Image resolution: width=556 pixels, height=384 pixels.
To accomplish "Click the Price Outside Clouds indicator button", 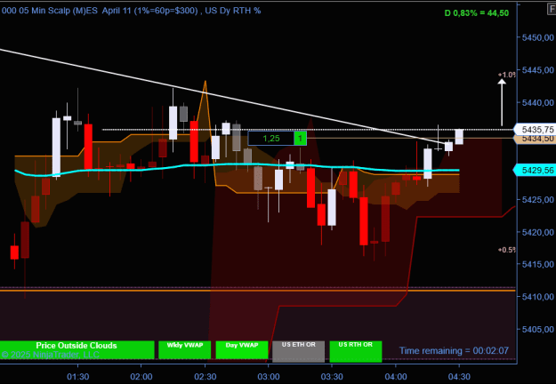I will point(77,350).
